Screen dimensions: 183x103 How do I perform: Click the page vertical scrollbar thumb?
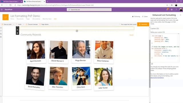[x=150, y=64]
